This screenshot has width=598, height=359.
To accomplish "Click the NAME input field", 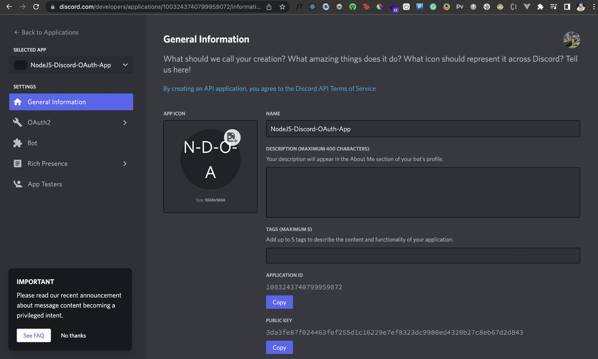I will tap(423, 128).
